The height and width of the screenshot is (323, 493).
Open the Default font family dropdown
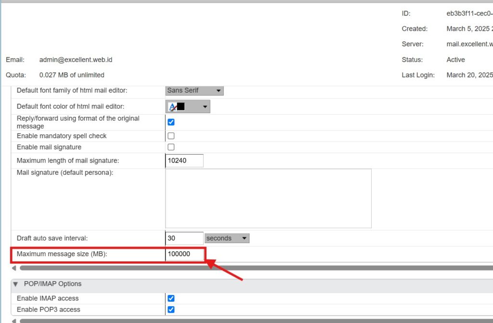click(194, 90)
